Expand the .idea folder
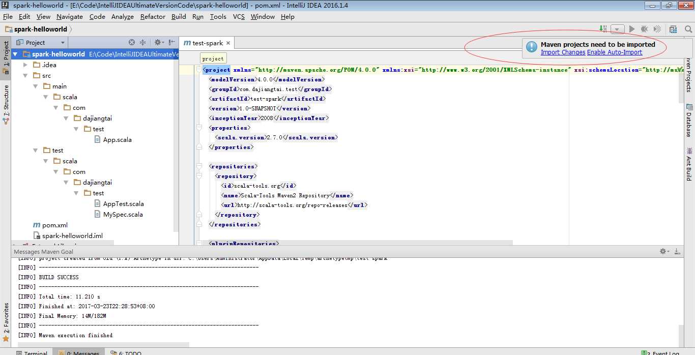This screenshot has width=695, height=355. pos(25,65)
